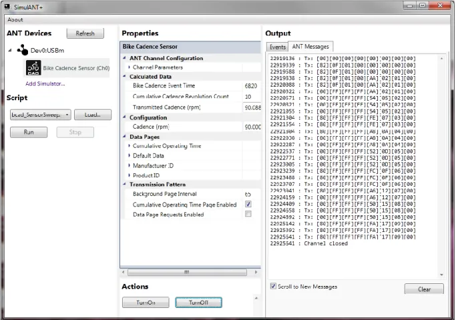Screen dimensions: 456x320
Task: Select the Bike Cadence Sensor icon
Action: pos(33,67)
